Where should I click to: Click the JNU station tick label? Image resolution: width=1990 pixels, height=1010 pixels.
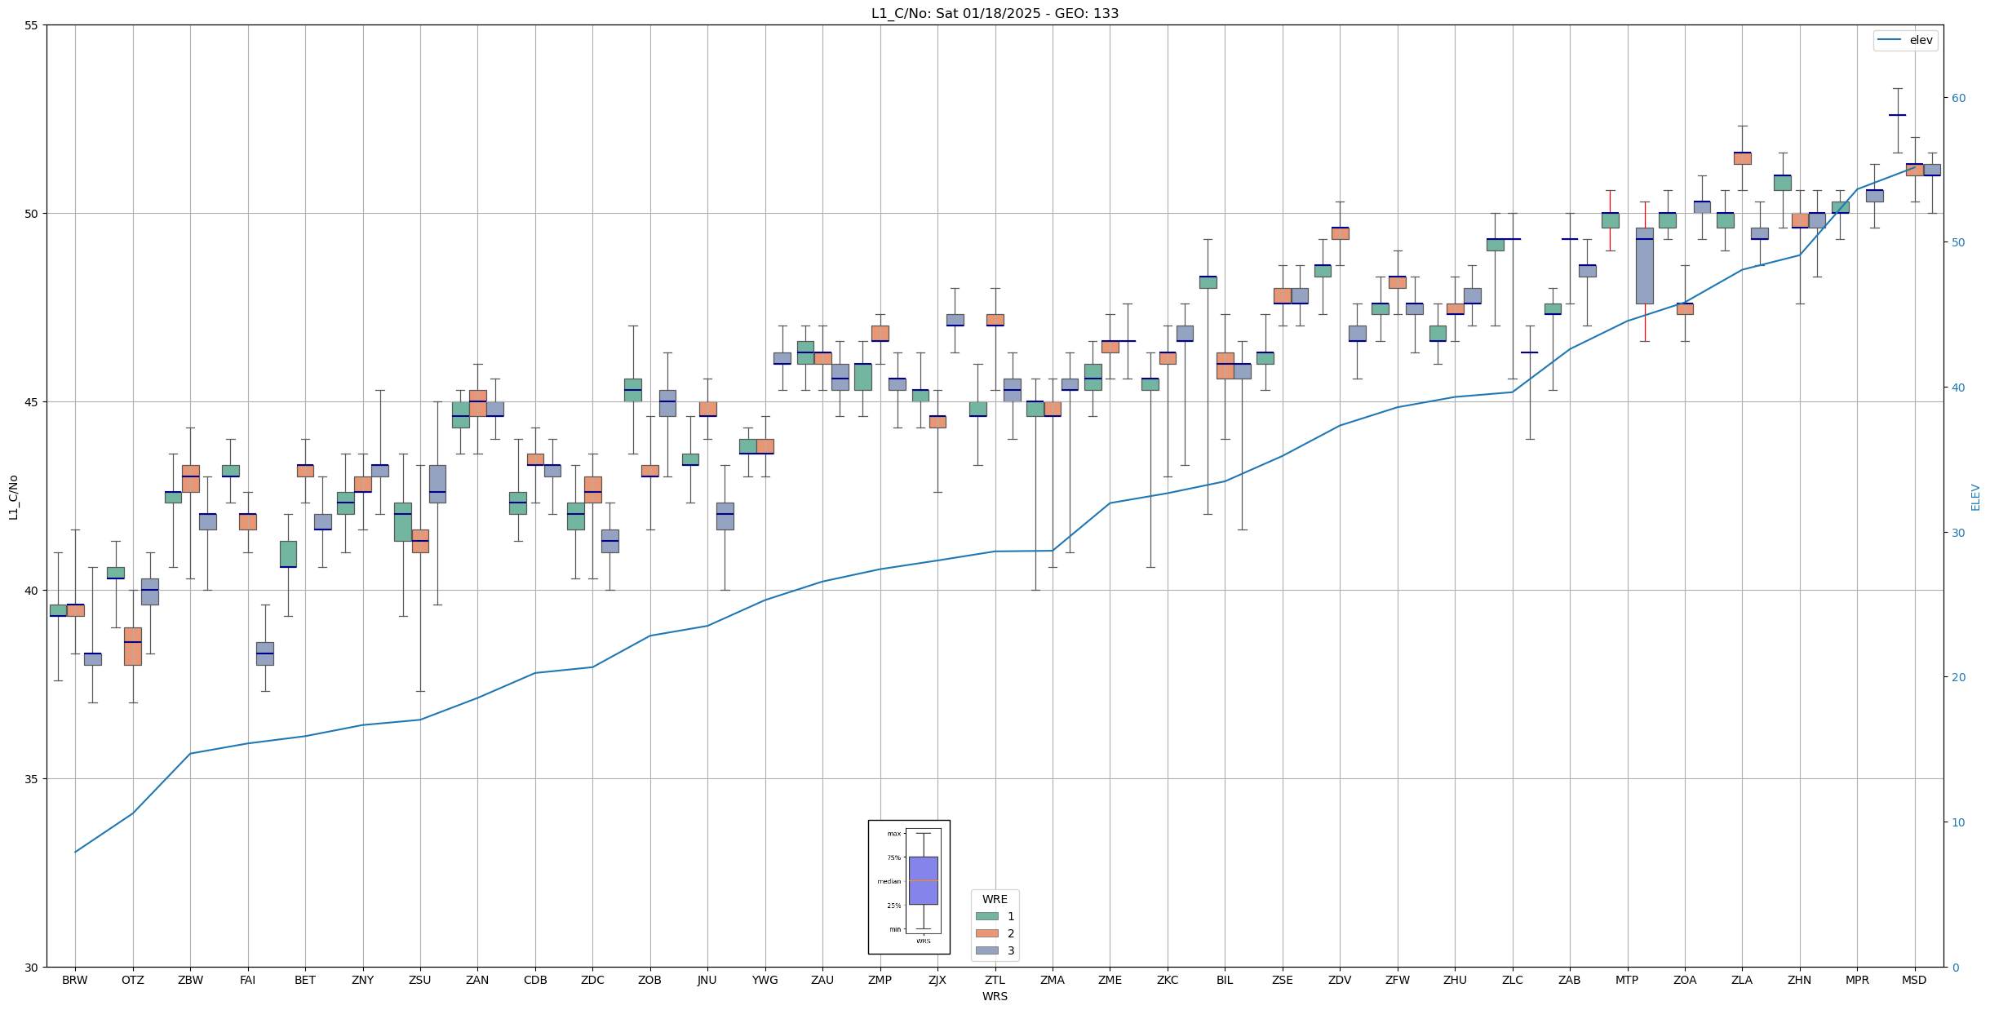[x=707, y=980]
